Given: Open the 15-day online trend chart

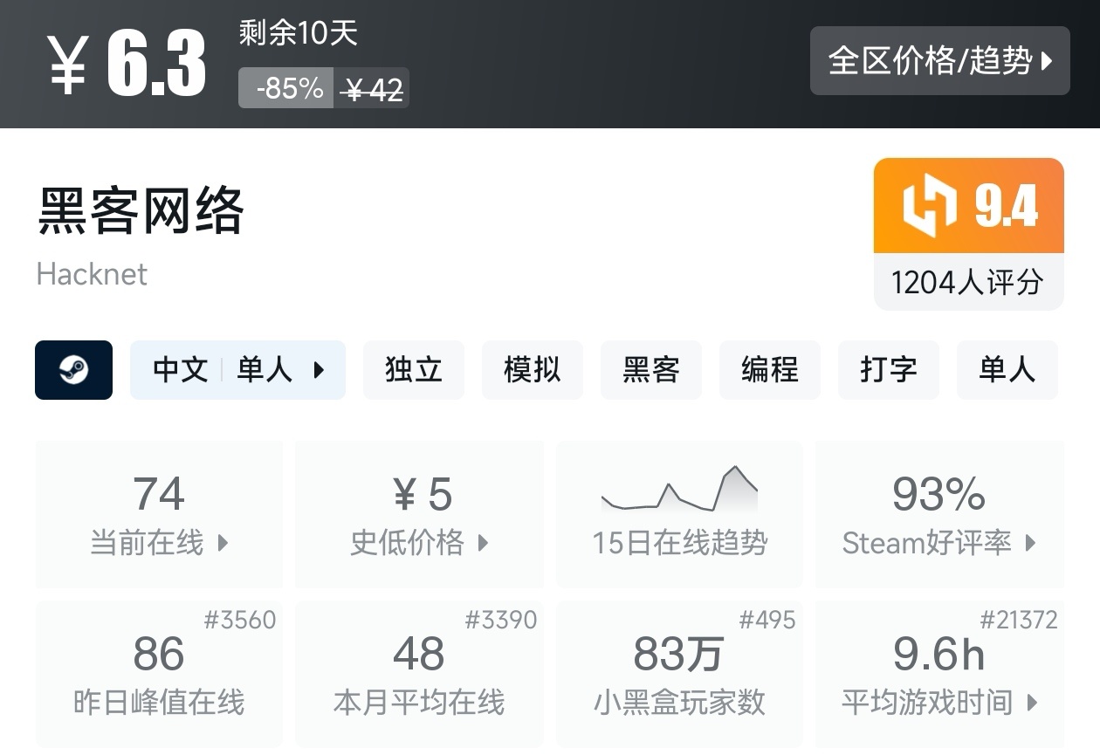Looking at the screenshot, I should click(x=679, y=513).
